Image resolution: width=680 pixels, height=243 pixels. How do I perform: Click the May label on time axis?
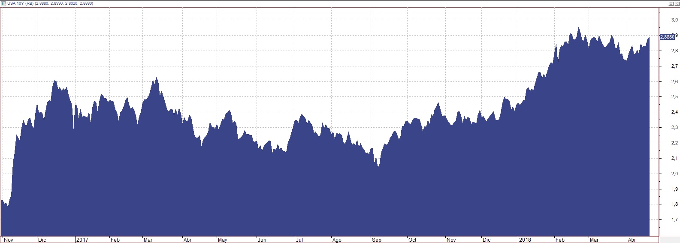(x=222, y=240)
